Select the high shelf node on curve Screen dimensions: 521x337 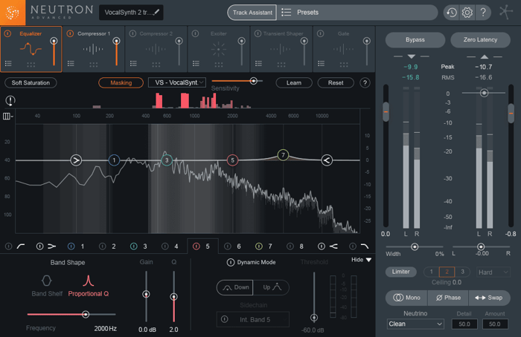(327, 160)
